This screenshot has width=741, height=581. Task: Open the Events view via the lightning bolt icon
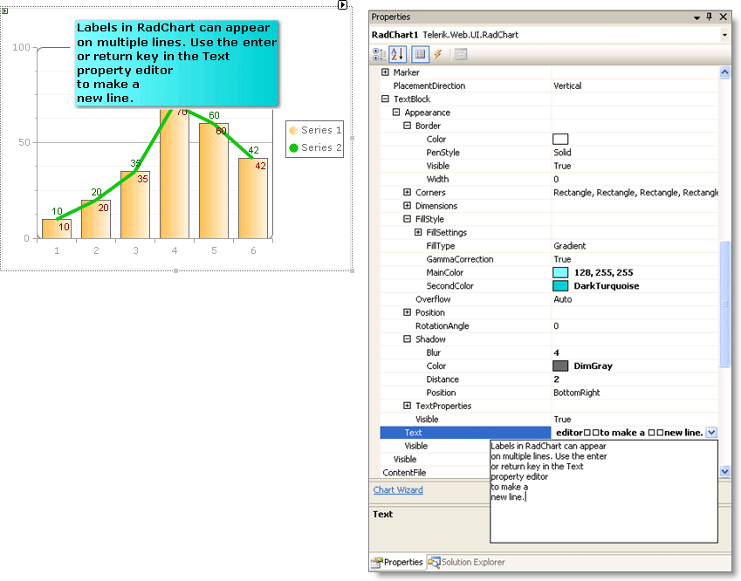436,54
